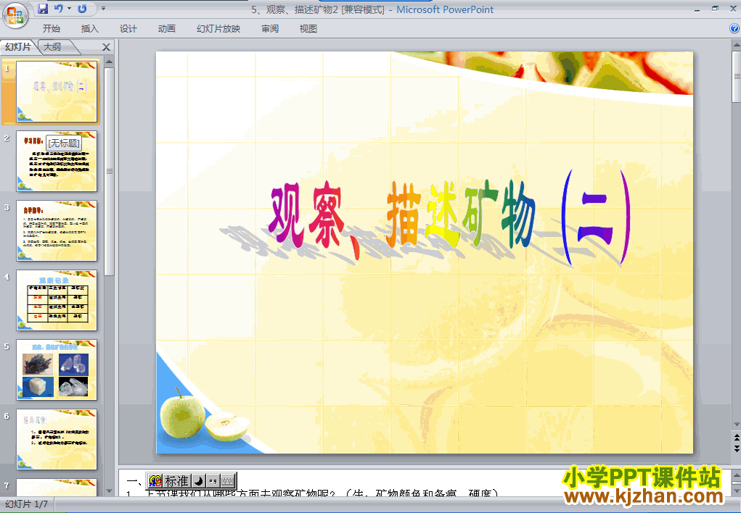This screenshot has height=513, width=741.
Task: Toggle half/full-width moon icon in IME bar
Action: (x=199, y=481)
